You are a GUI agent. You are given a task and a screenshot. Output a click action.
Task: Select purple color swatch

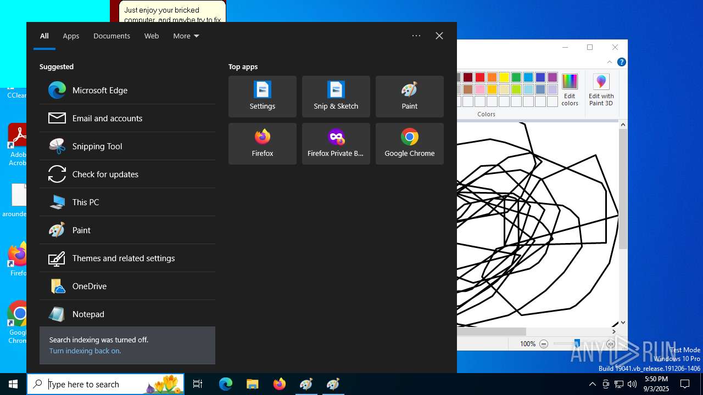click(x=553, y=77)
